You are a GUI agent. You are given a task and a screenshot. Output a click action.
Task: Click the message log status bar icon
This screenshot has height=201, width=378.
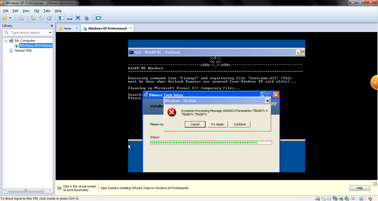point(361,199)
